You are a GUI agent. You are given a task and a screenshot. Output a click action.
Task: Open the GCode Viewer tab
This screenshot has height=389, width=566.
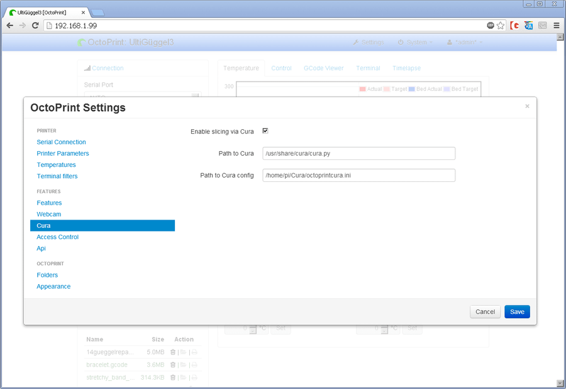[x=324, y=68]
